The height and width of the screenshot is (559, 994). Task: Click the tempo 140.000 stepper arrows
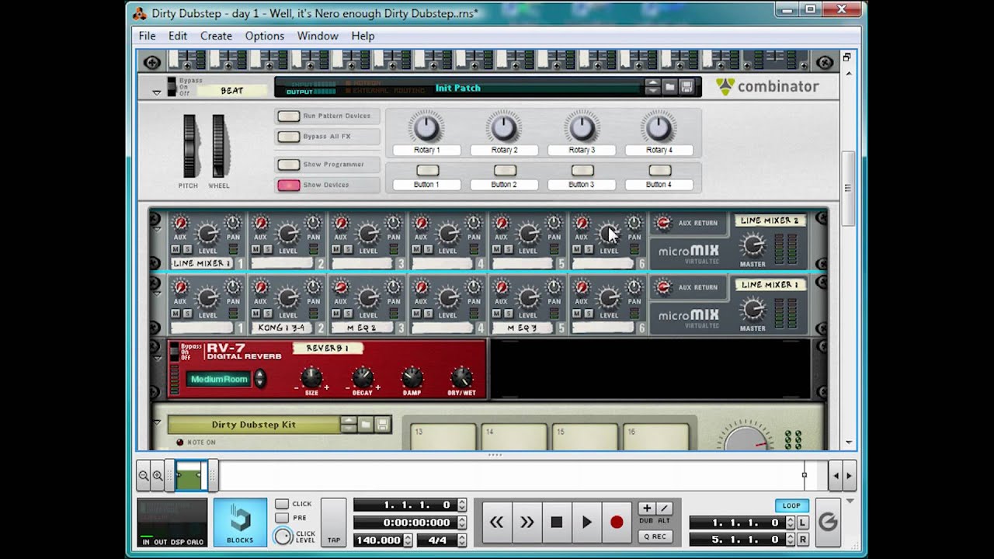point(408,540)
